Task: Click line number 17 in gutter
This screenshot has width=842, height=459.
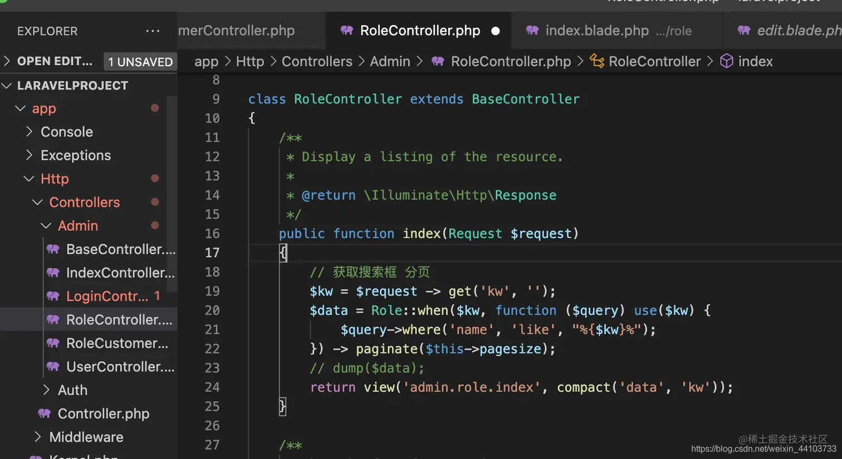Action: tap(212, 253)
